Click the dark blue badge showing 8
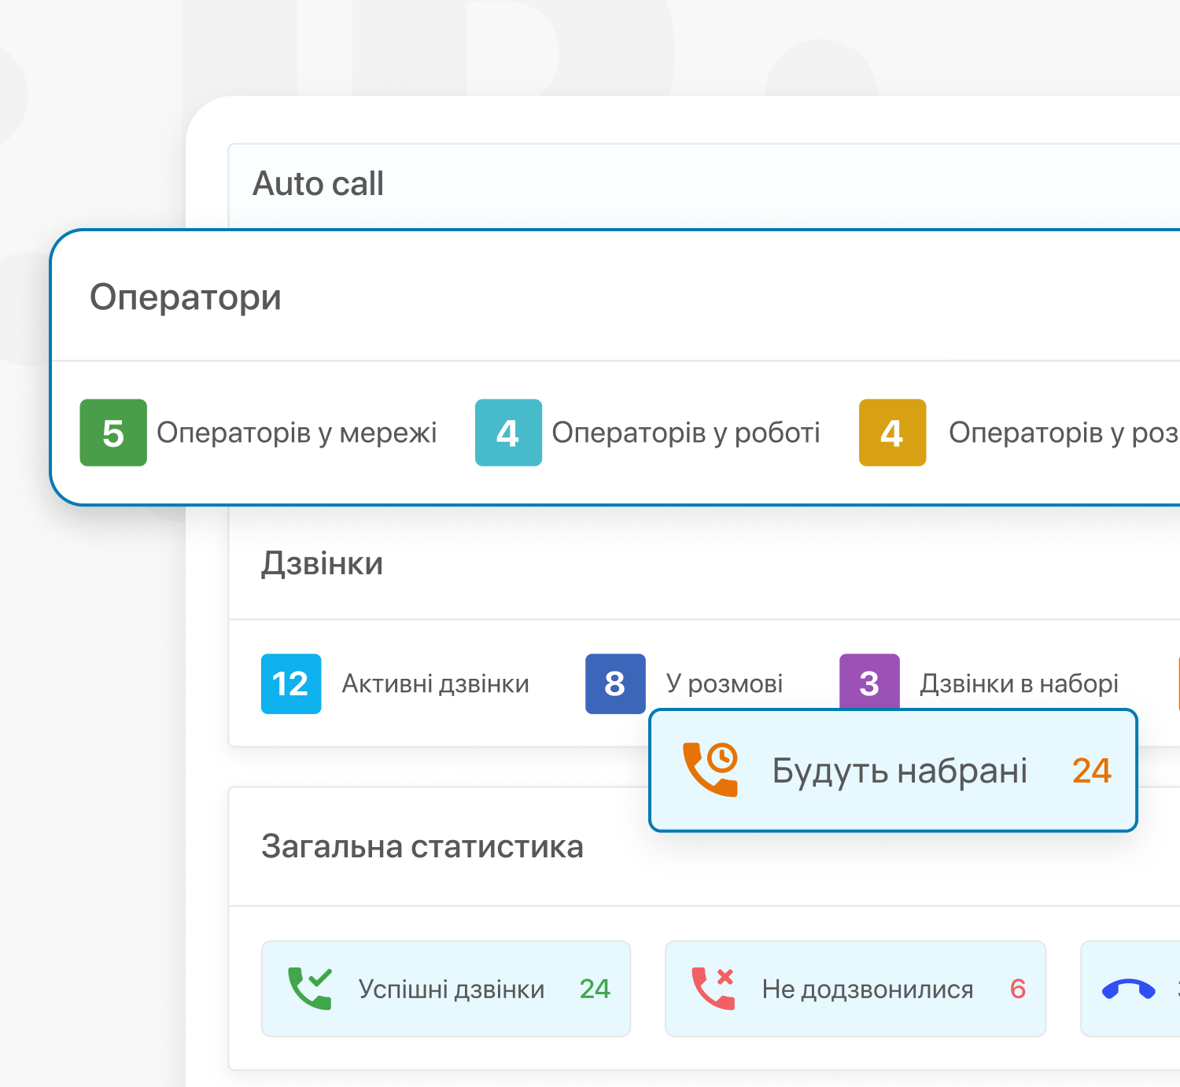The width and height of the screenshot is (1180, 1087). 615,684
